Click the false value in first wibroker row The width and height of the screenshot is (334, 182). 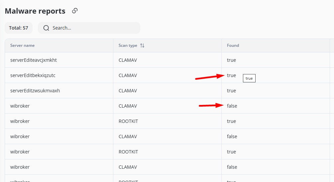[x=232, y=106]
